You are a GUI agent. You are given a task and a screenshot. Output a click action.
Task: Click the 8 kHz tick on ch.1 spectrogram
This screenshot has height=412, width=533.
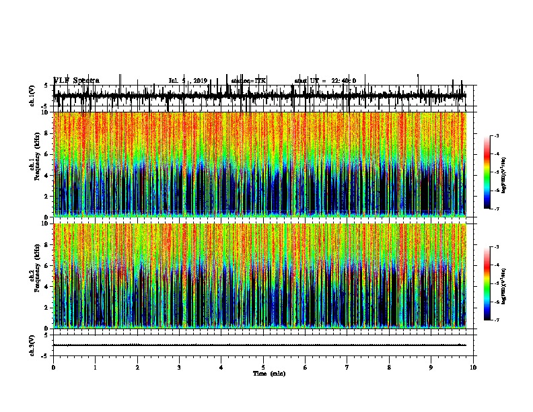coord(46,133)
